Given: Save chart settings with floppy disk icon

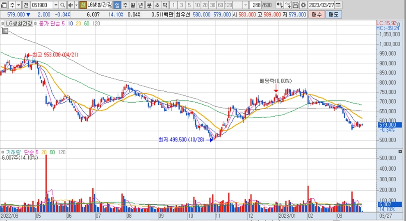Looking at the screenshot, I should [x=295, y=5].
